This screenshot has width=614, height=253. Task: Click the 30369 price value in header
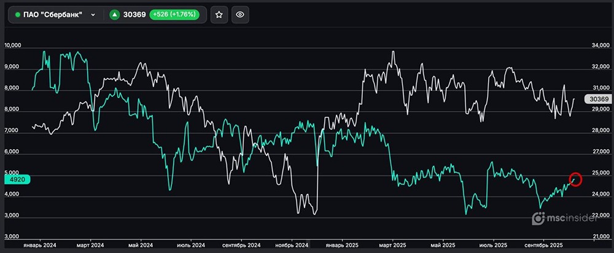[134, 15]
